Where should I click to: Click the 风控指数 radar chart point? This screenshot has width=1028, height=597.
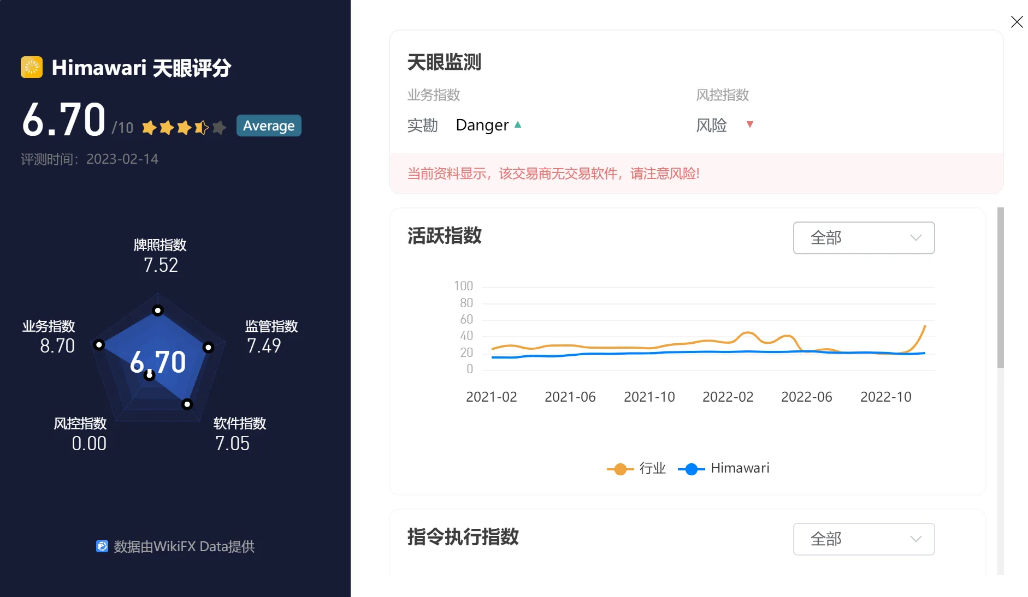pyautogui.click(x=150, y=375)
